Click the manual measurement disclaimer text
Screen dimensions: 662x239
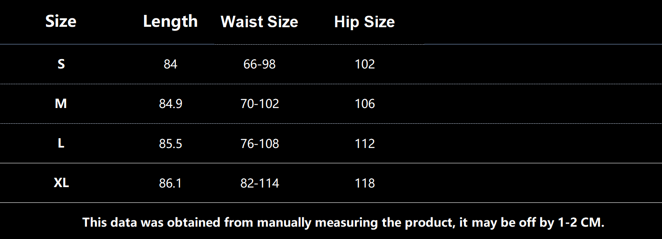point(343,222)
